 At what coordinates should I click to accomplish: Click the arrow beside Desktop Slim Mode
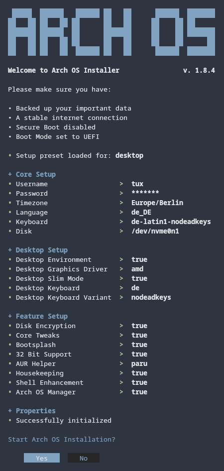tap(121, 278)
